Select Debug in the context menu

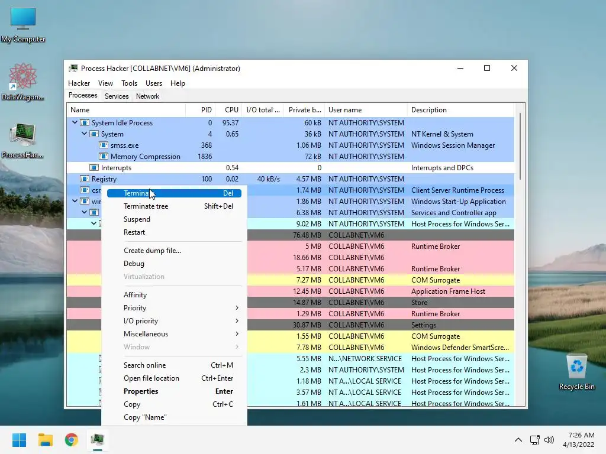point(174,264)
